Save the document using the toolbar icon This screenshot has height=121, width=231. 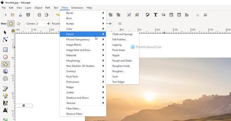(x=20, y=15)
